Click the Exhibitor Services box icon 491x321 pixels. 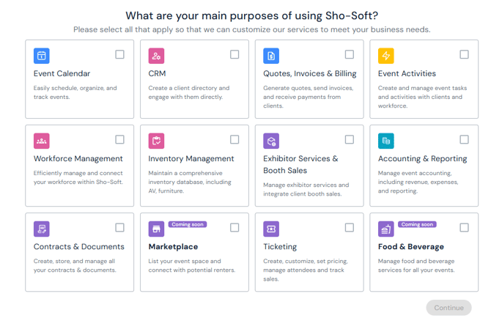click(271, 141)
